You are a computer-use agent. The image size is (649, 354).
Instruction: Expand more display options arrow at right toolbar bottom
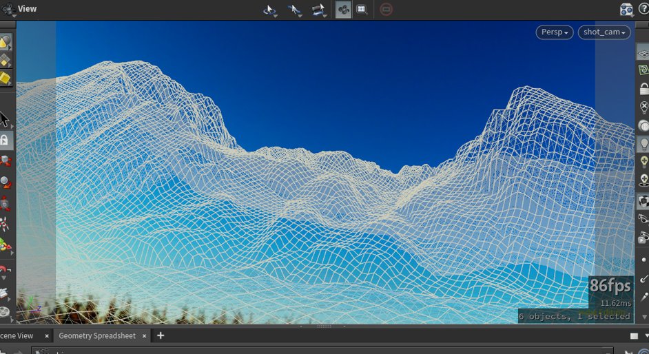pyautogui.click(x=644, y=317)
